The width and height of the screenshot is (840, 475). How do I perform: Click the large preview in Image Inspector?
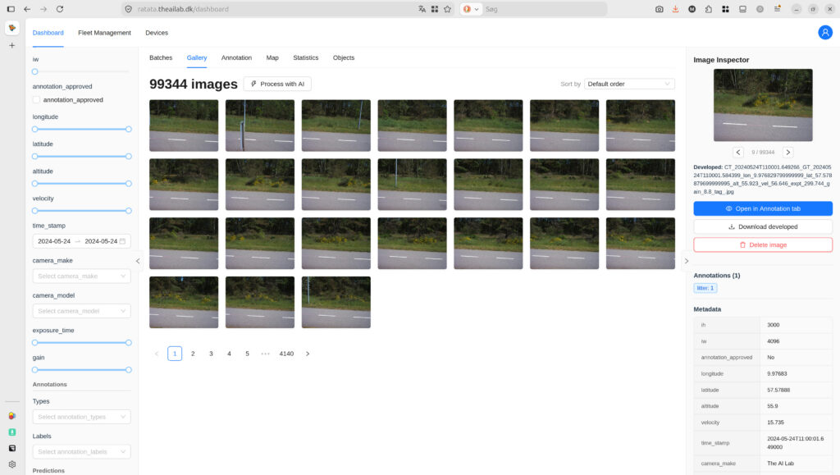coord(763,105)
